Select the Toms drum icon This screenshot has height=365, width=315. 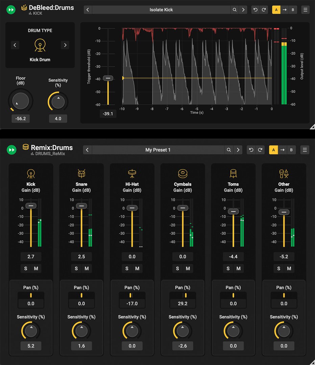pos(233,173)
